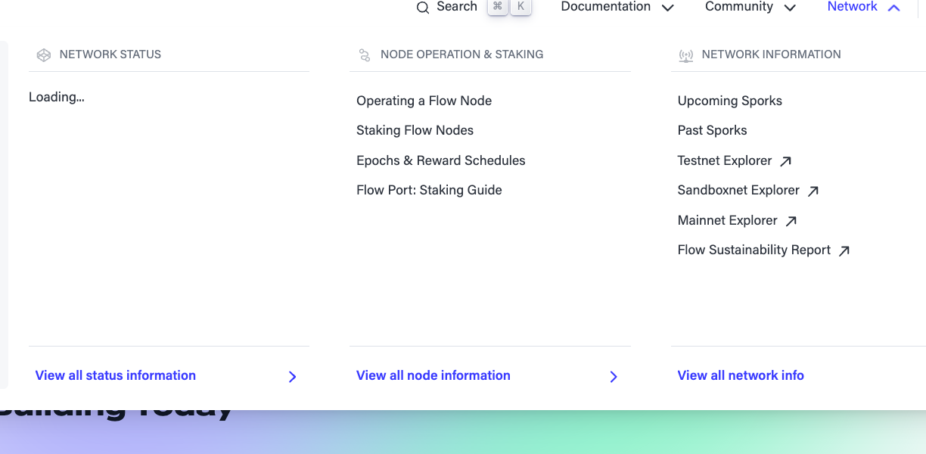
Task: Click the Documentation menu item
Action: pos(604,8)
